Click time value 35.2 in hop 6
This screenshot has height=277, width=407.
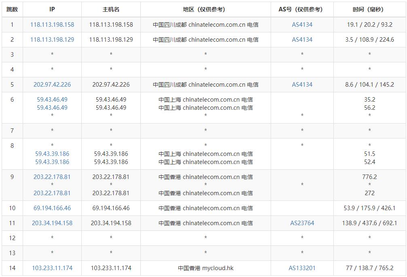[x=370, y=100]
